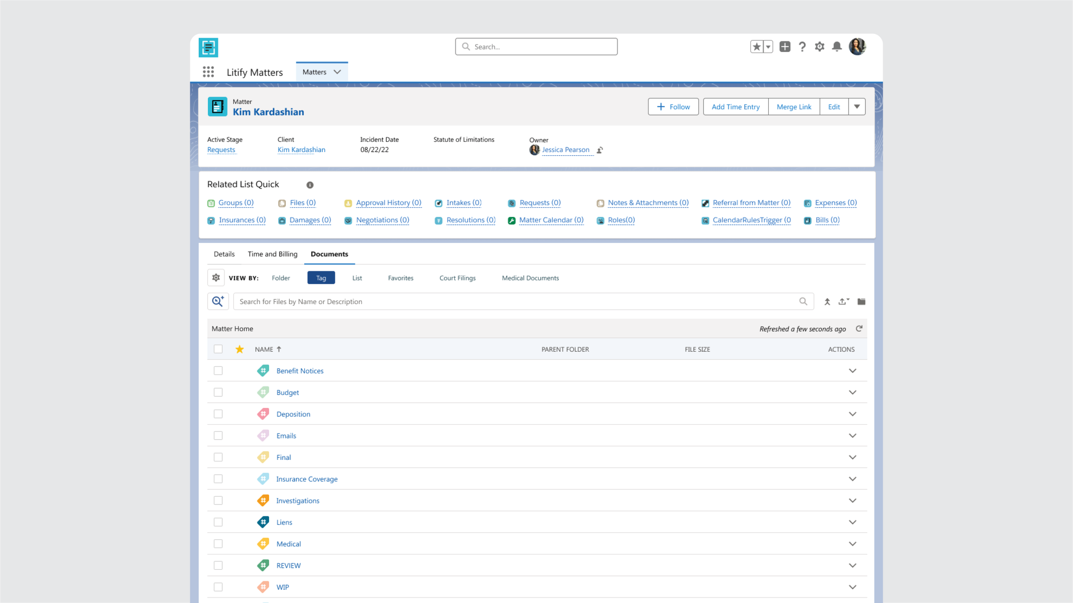Click the Litify logo icon
The image size is (1073, 603).
tap(208, 47)
